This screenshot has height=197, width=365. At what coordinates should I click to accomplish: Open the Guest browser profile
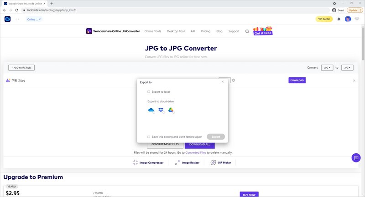pyautogui.click(x=338, y=10)
